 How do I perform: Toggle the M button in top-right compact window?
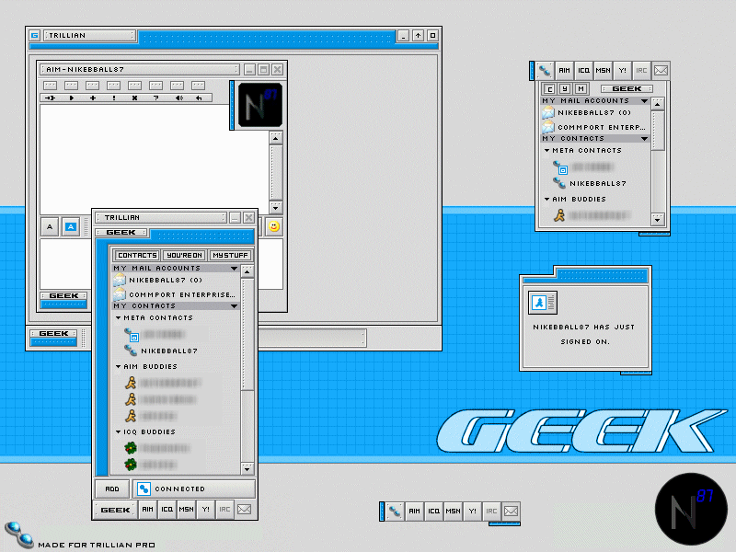coord(581,88)
